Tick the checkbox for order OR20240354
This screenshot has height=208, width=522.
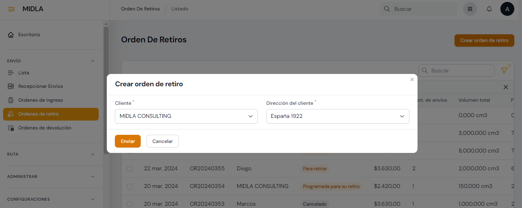pos(130,186)
